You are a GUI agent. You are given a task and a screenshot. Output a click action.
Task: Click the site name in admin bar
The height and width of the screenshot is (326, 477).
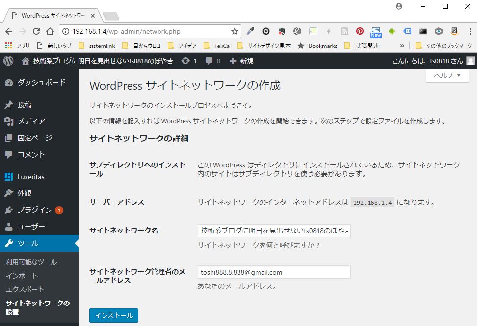click(x=97, y=61)
